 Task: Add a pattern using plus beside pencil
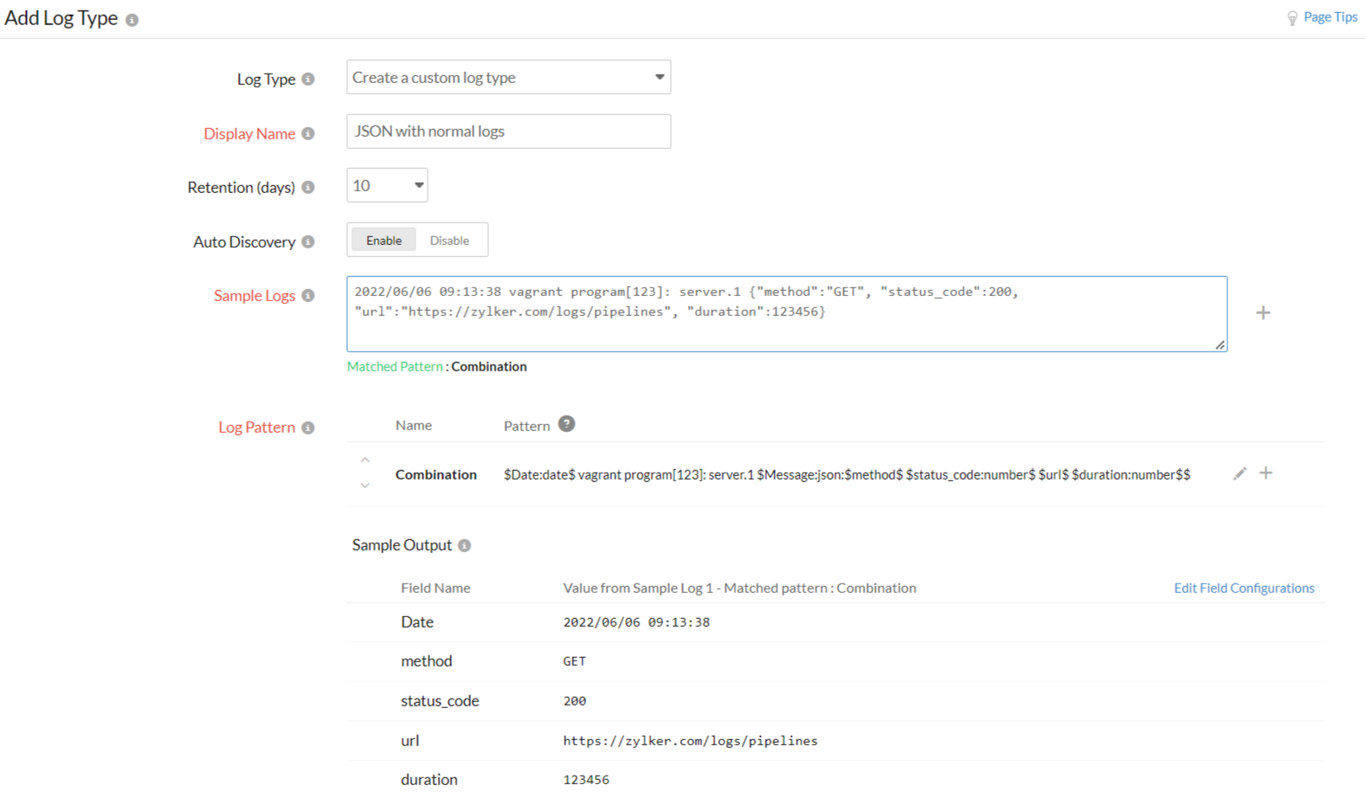1265,473
